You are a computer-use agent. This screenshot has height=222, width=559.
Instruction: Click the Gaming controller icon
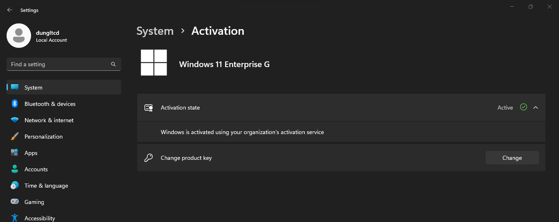tap(15, 202)
